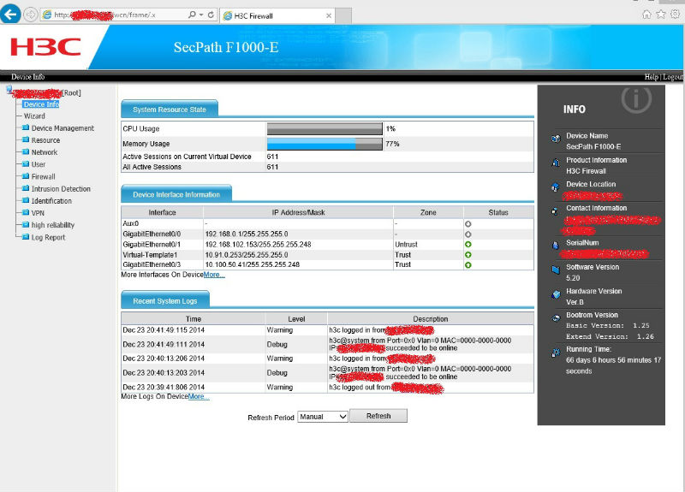Screen dimensions: 685x492
Task: Click the Virtual-Template1 green status icon
Action: [468, 254]
